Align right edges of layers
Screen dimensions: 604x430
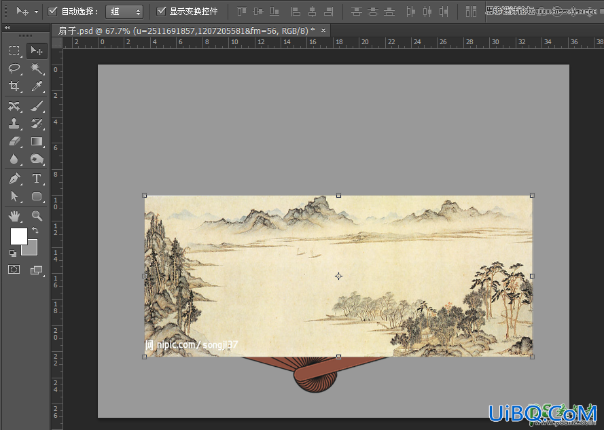329,12
